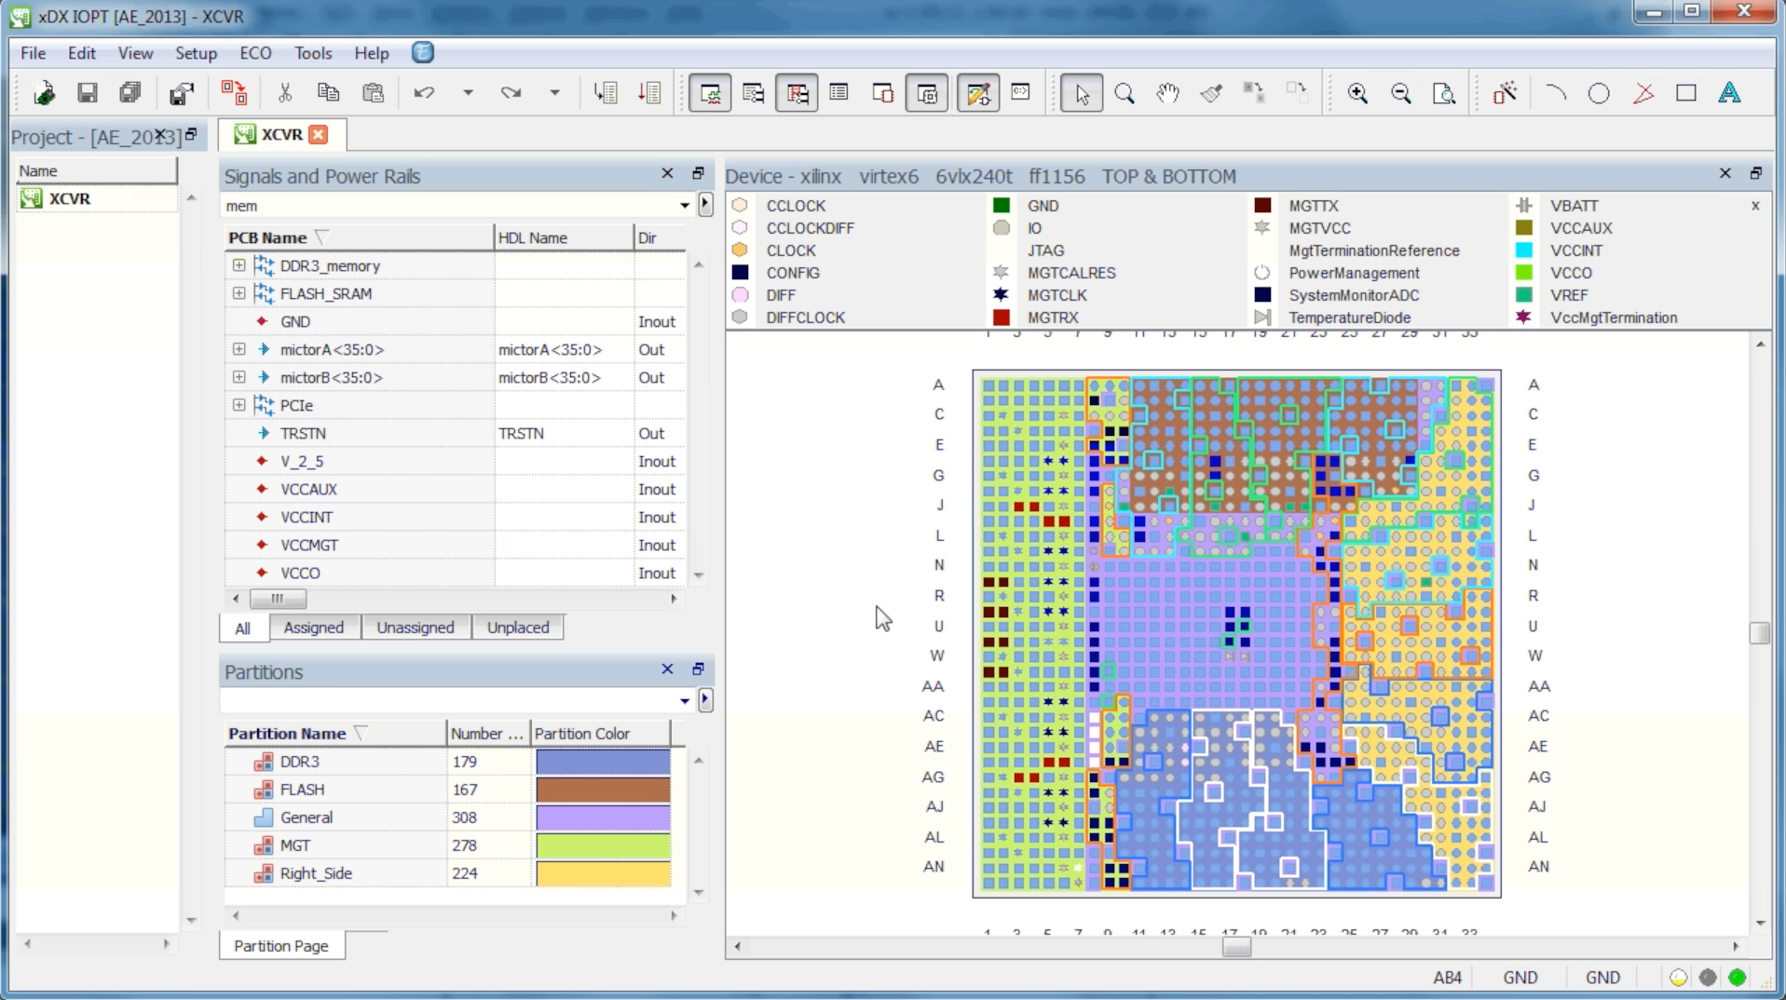1786x1000 pixels.
Task: Toggle the Assigned signals filter
Action: pyautogui.click(x=313, y=628)
